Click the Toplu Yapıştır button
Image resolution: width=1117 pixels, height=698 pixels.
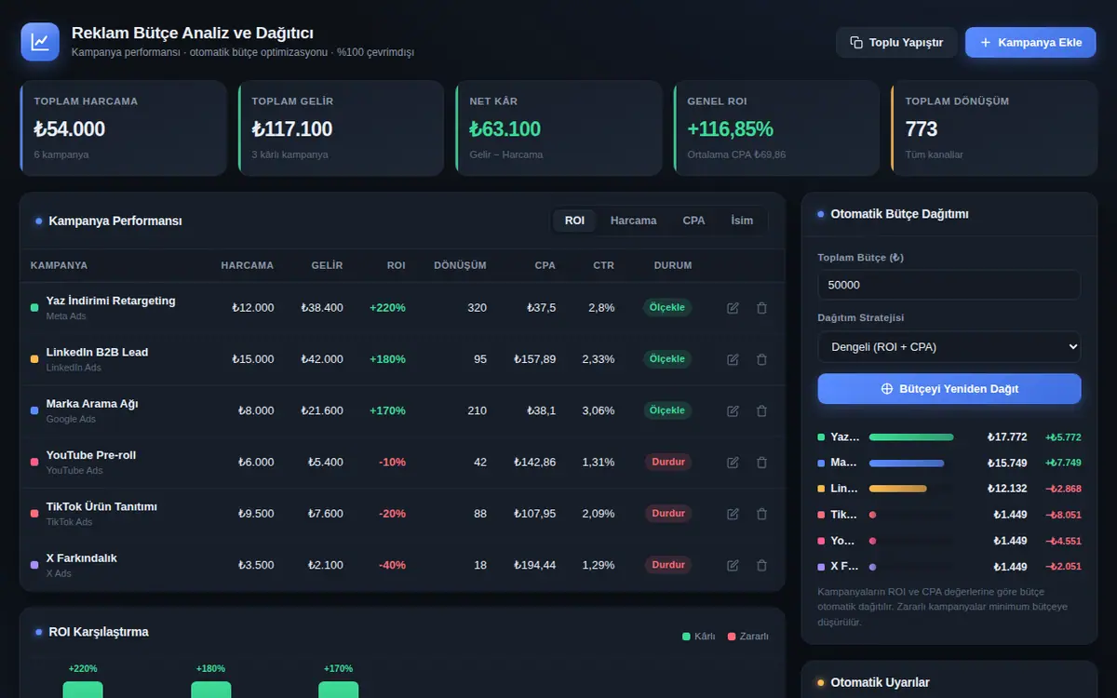click(896, 43)
